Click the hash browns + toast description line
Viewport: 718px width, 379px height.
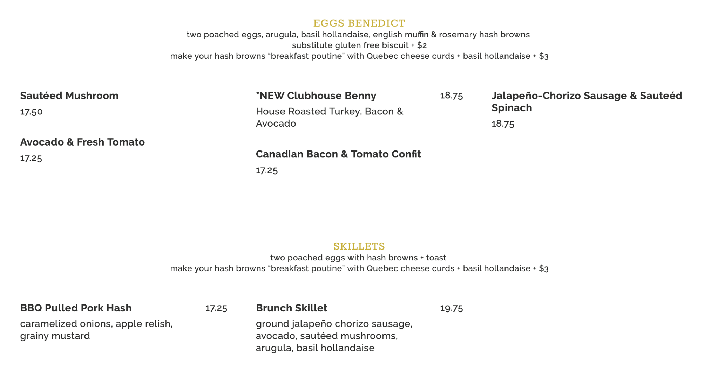pyautogui.click(x=358, y=258)
